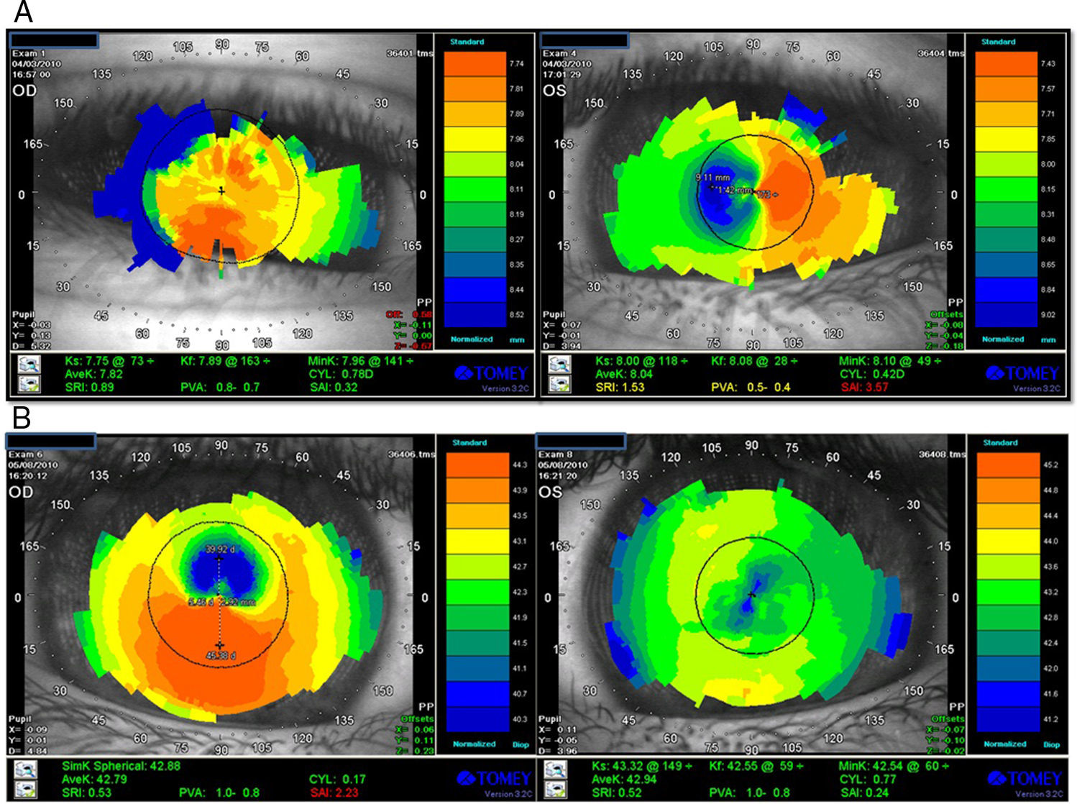Click the TOMEY logo in Exam 8 panel

(1024, 778)
